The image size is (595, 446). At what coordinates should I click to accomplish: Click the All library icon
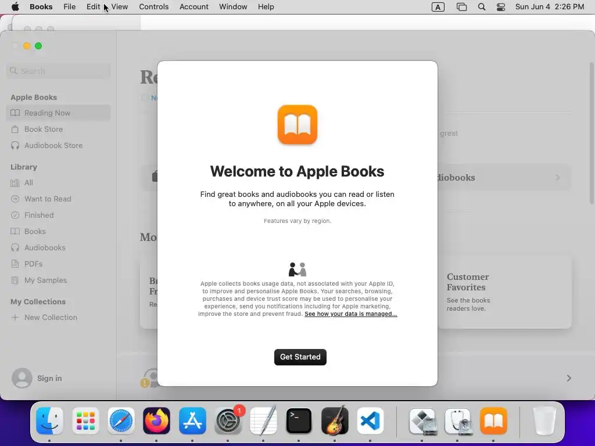(x=15, y=183)
